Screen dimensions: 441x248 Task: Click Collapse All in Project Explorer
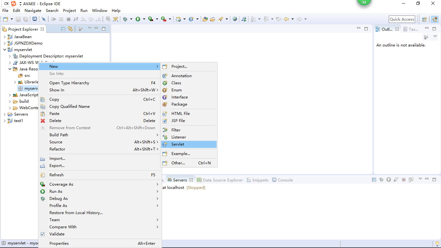coord(63,29)
